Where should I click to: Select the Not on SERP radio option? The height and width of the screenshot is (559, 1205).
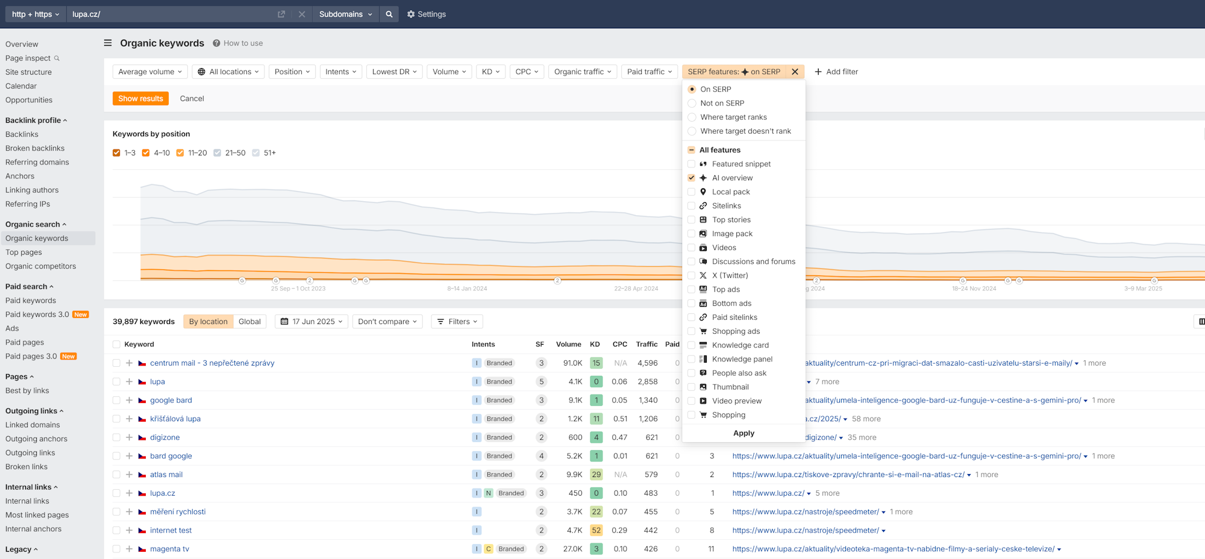pyautogui.click(x=692, y=103)
